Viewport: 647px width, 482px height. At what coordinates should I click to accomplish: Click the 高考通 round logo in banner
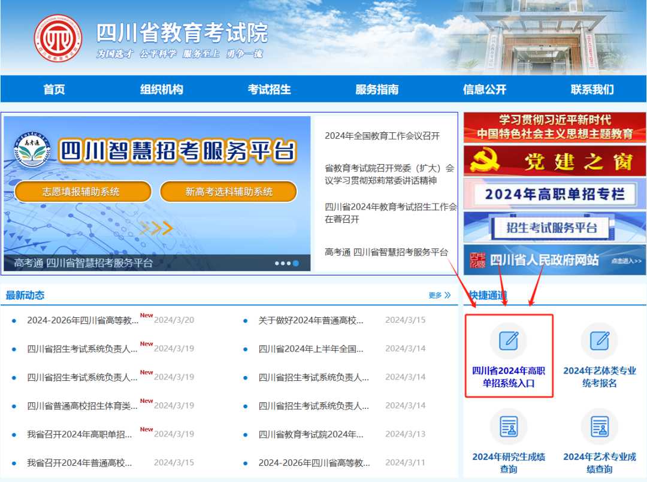pyautogui.click(x=32, y=150)
